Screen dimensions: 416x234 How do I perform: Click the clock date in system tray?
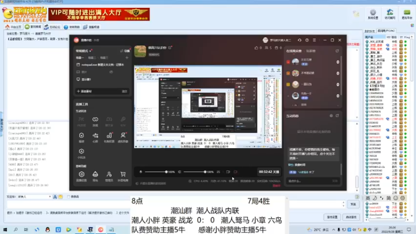[x=392, y=229]
